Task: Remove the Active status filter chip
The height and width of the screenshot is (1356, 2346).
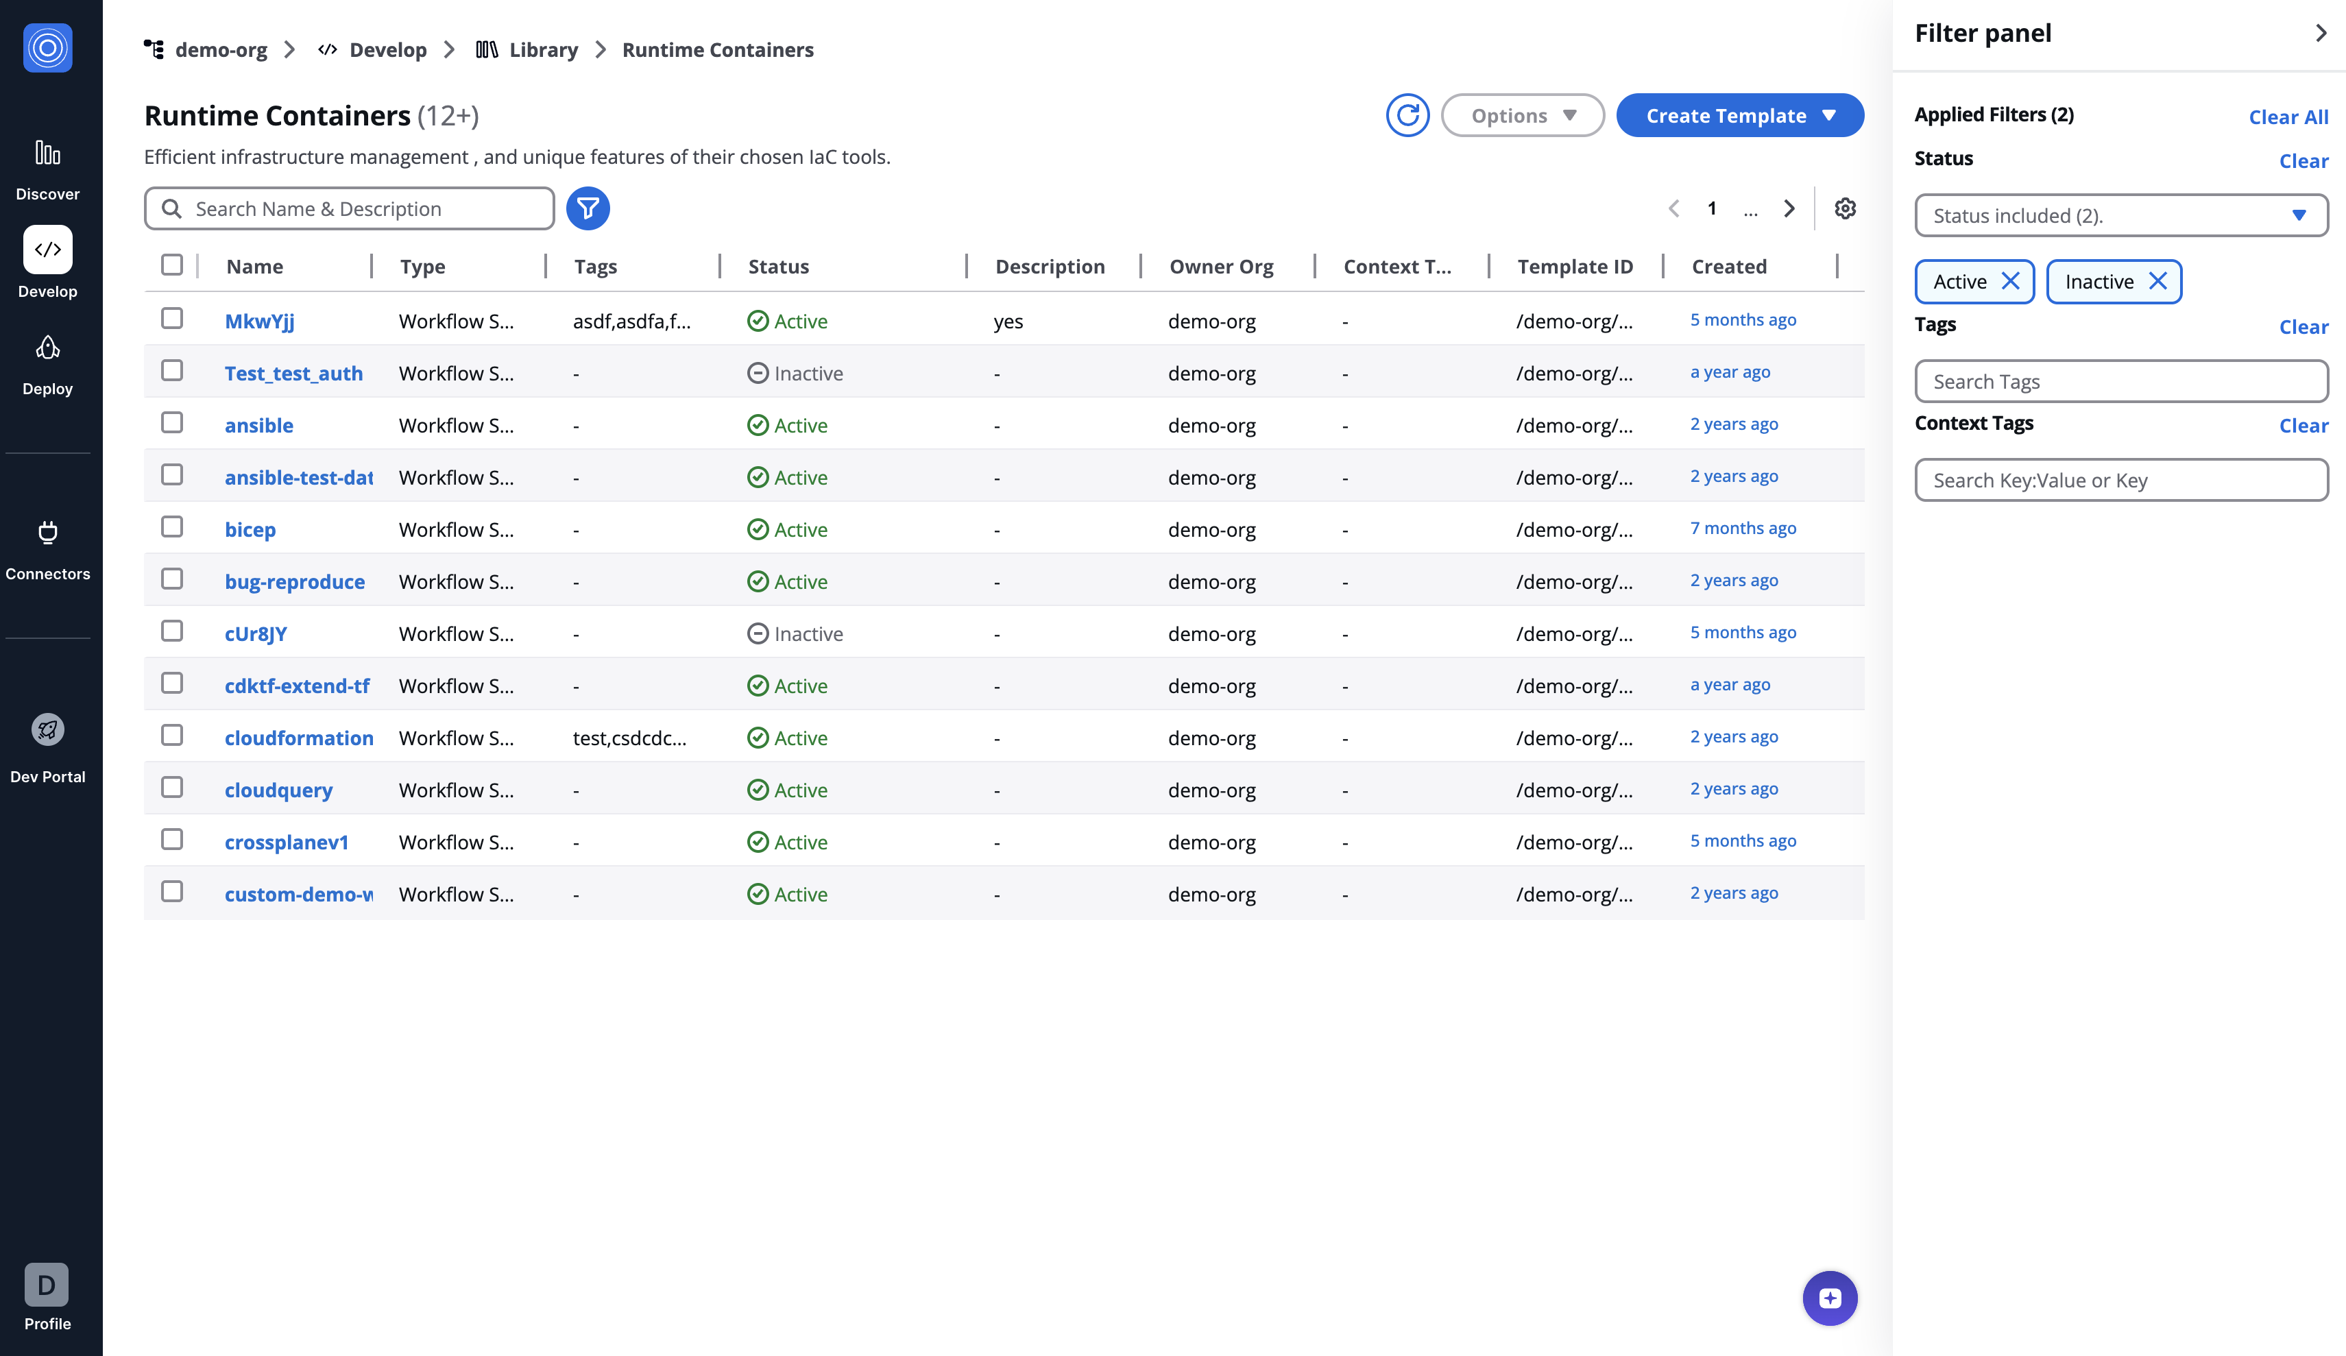Action: point(2010,281)
